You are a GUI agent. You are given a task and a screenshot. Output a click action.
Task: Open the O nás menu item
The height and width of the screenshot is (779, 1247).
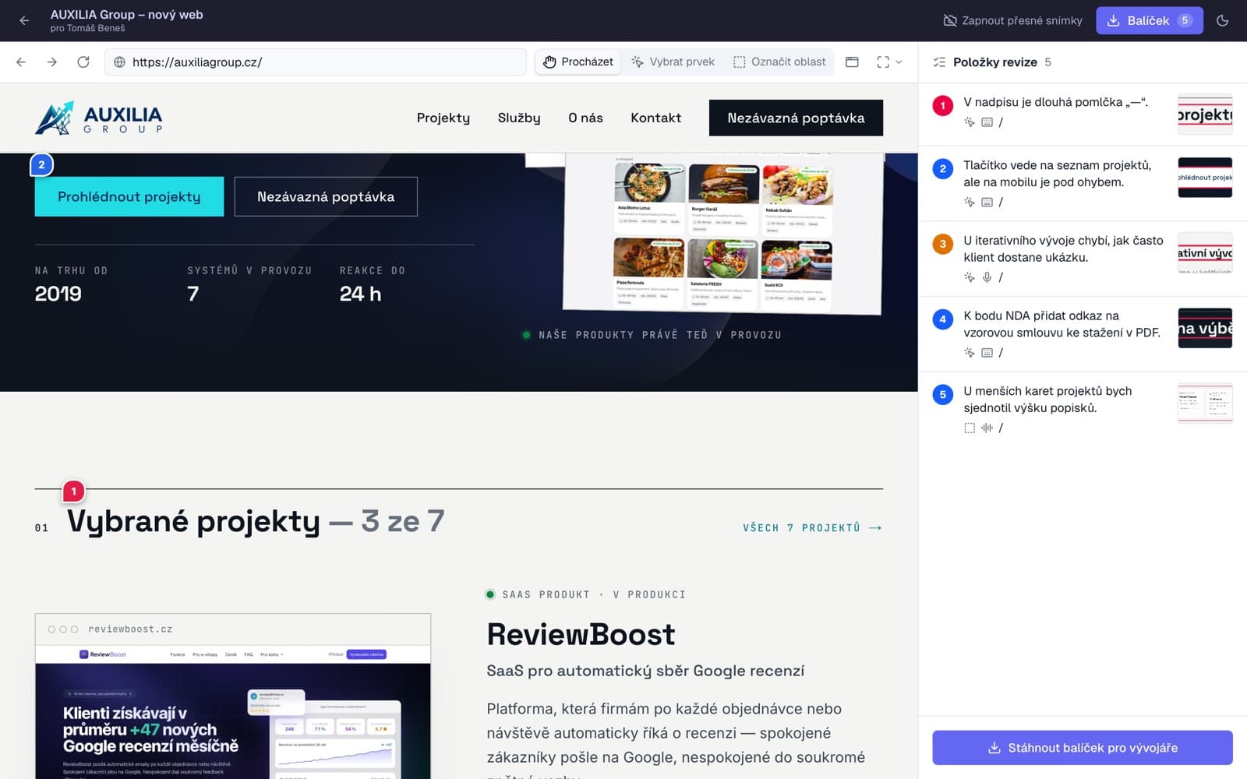click(x=585, y=118)
